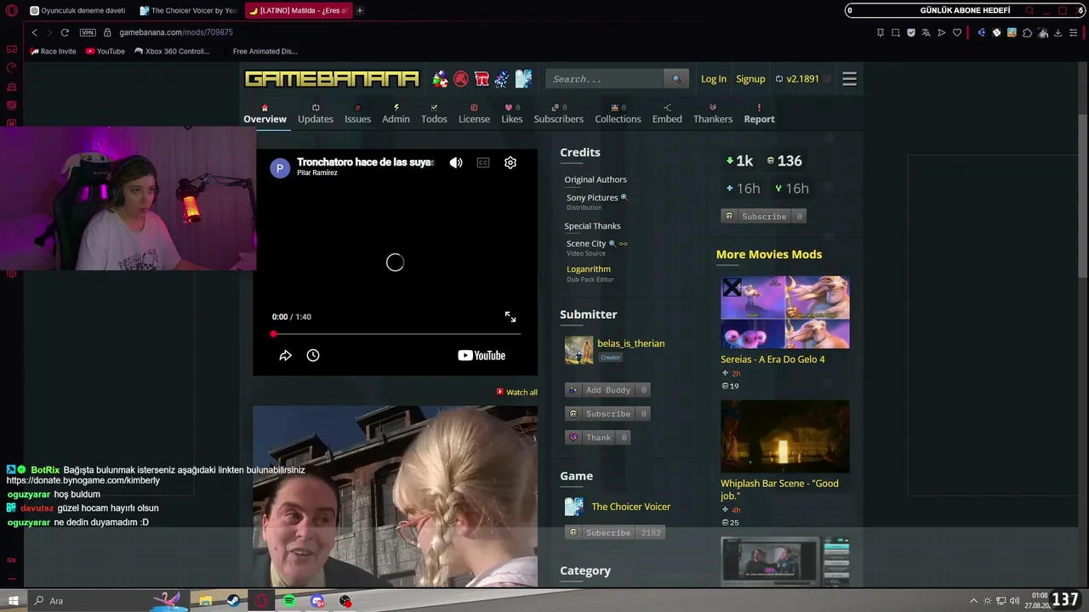
Task: Click the Sonic game icon in GameBanana header
Action: [502, 79]
